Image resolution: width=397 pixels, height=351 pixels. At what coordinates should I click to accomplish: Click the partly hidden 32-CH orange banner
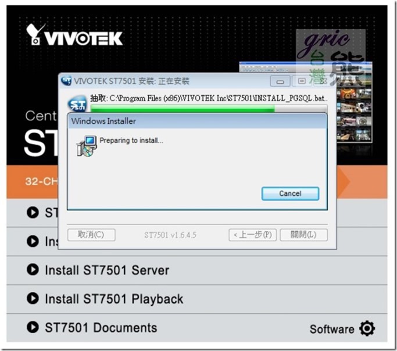[33, 181]
